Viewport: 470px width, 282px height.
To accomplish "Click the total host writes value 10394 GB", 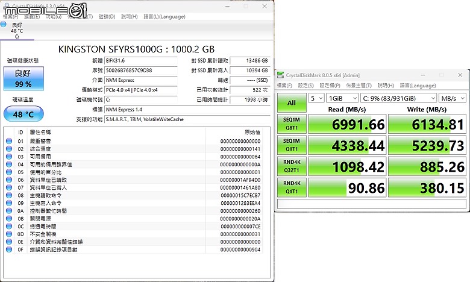I will 250,70.
